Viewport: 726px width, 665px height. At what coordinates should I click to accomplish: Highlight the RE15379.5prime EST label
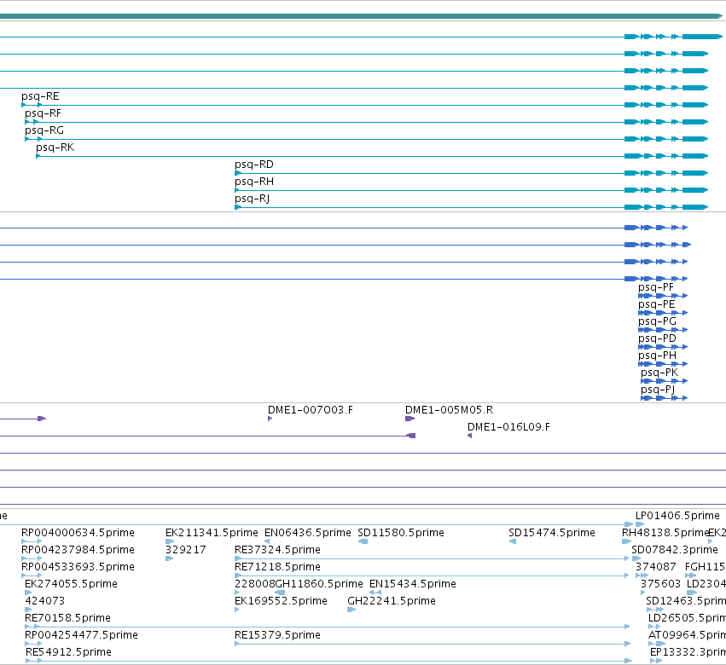[x=277, y=636]
